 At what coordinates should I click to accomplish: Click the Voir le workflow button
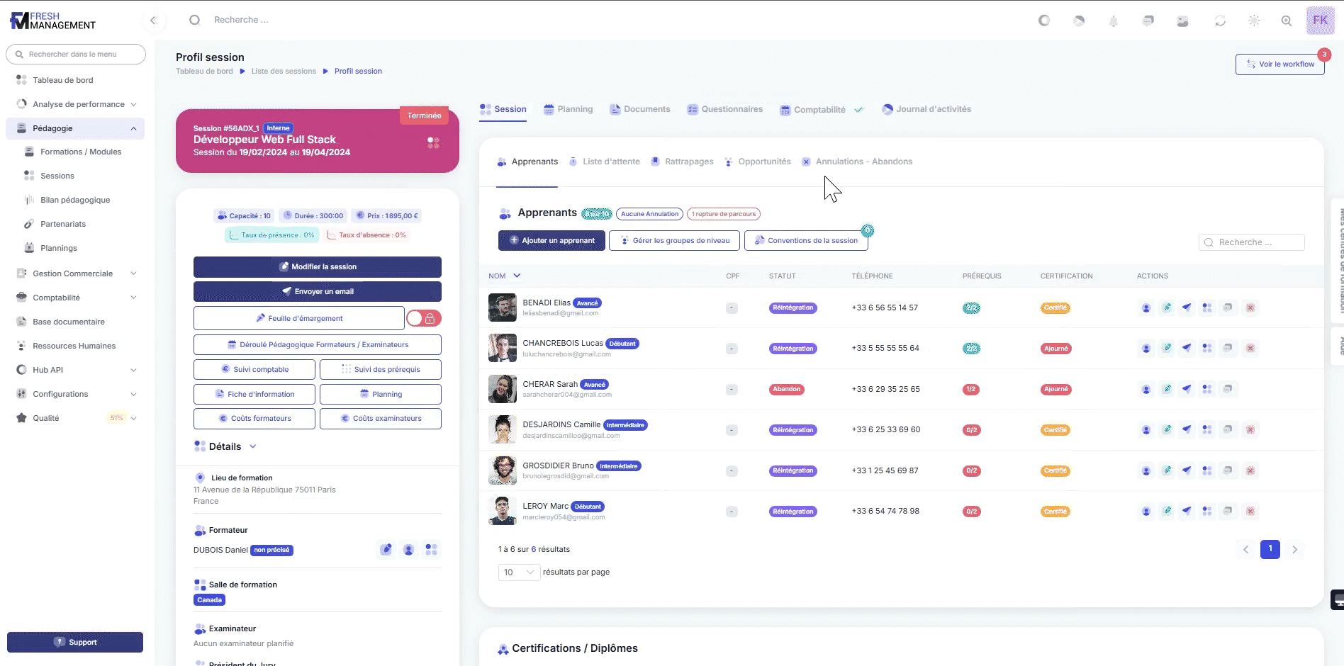[x=1279, y=64]
